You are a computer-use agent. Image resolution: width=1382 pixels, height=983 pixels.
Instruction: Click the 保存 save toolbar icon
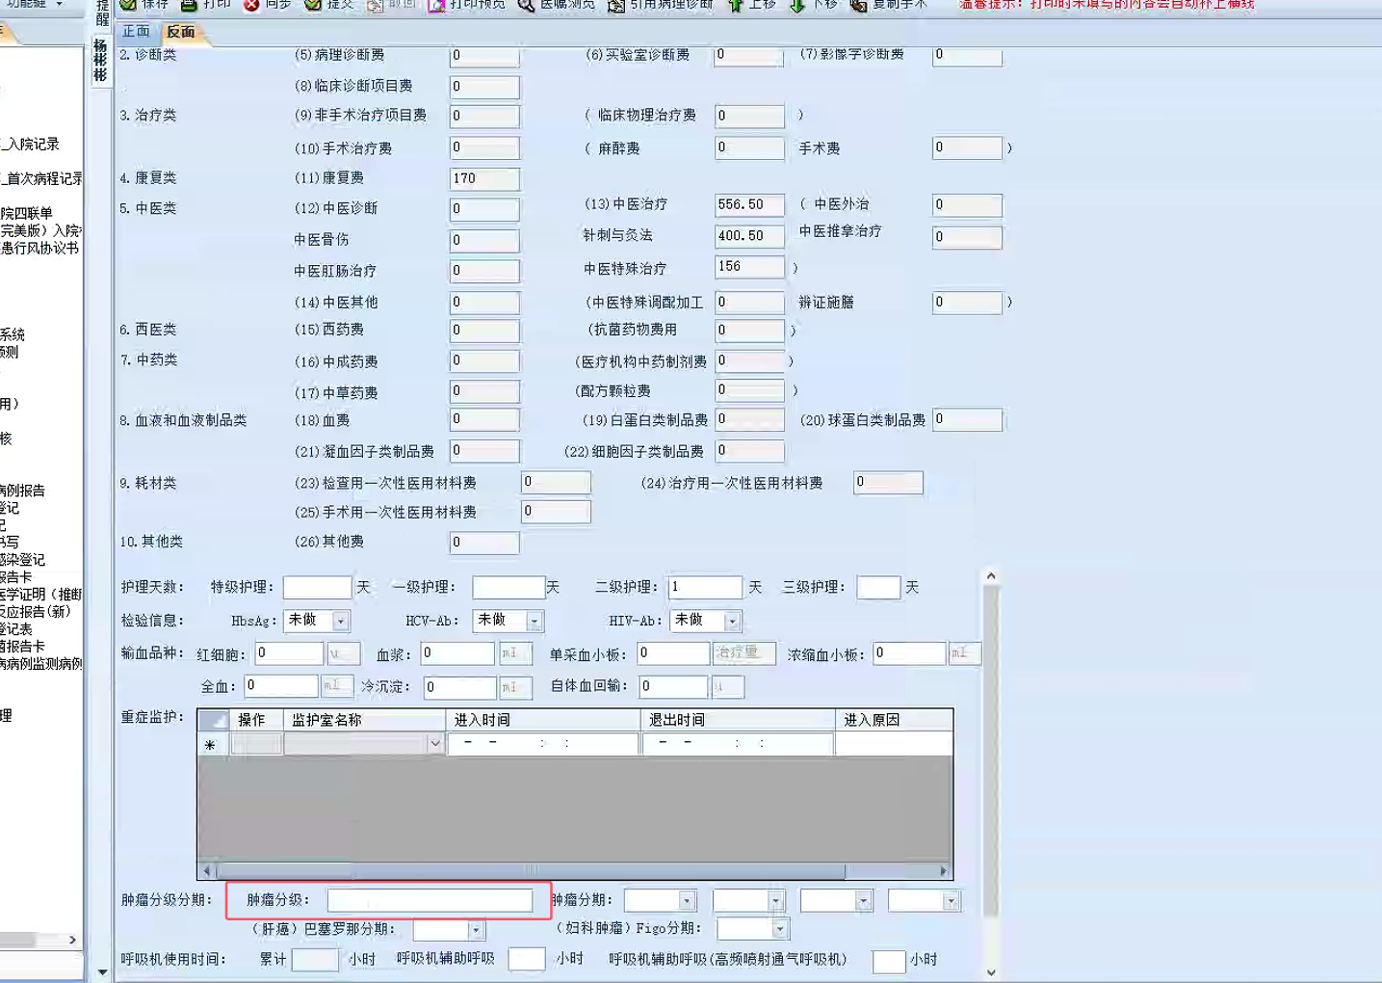pyautogui.click(x=127, y=5)
